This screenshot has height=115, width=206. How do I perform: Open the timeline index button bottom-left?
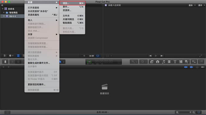(x=7, y=112)
